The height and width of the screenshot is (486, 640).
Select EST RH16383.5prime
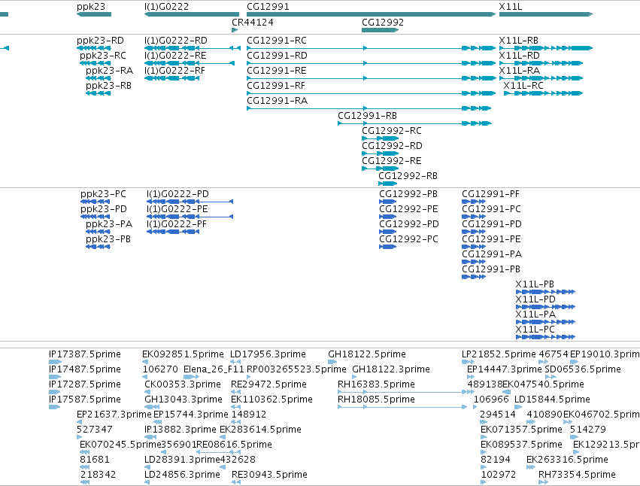405,392
